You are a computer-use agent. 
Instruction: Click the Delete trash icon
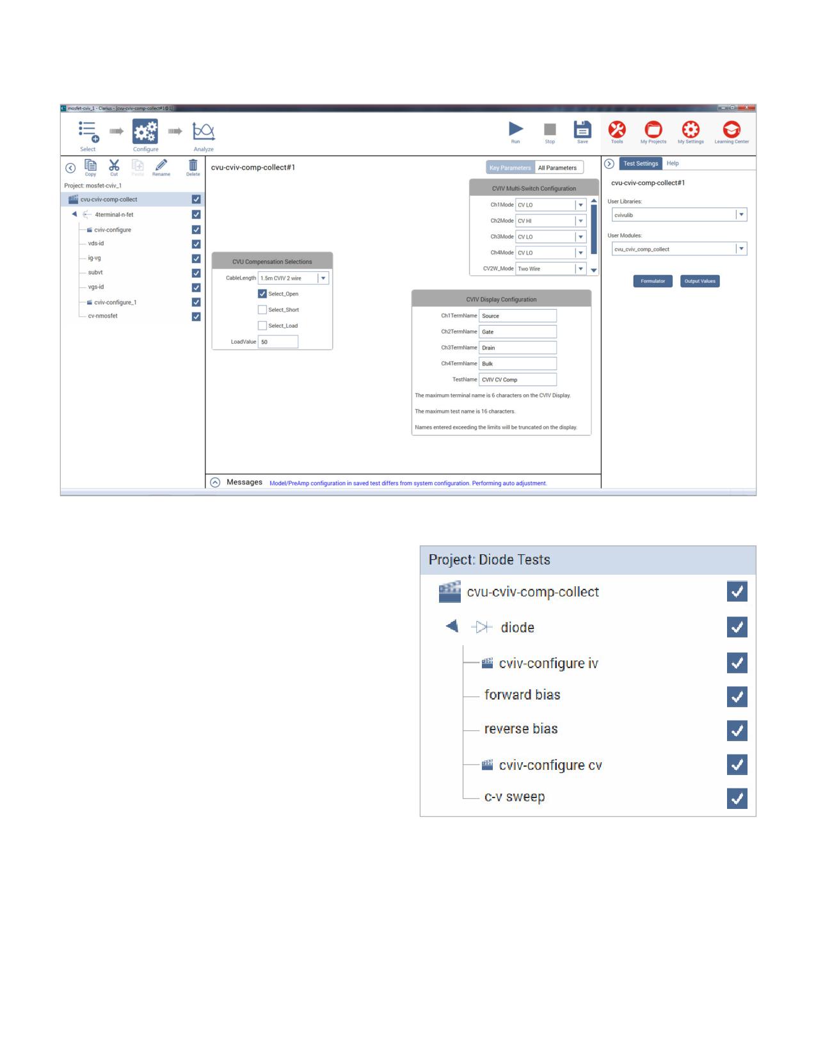[193, 165]
